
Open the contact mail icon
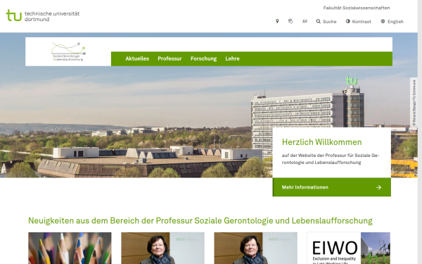click(x=305, y=21)
